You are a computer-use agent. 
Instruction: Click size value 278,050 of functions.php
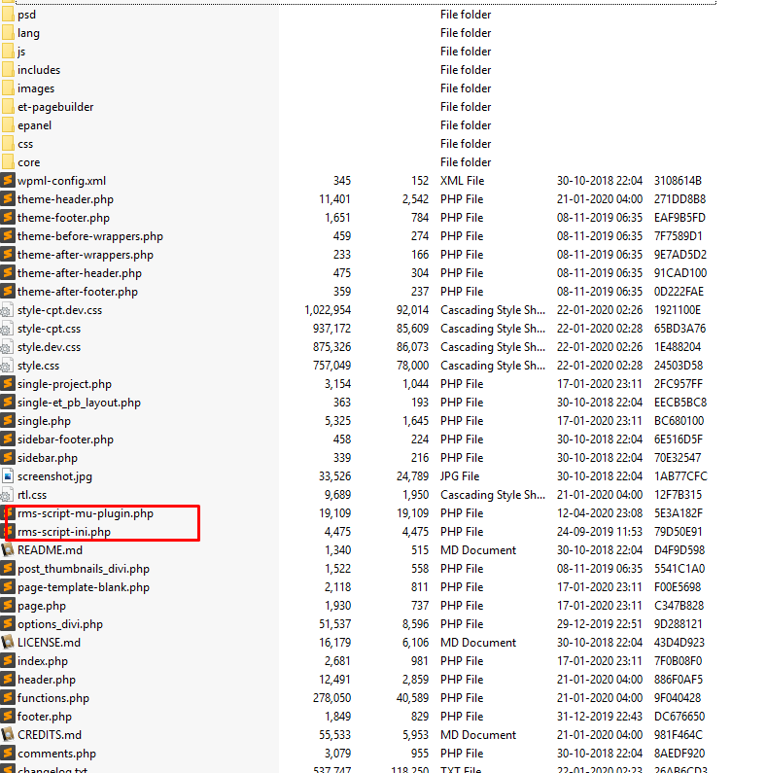[331, 698]
